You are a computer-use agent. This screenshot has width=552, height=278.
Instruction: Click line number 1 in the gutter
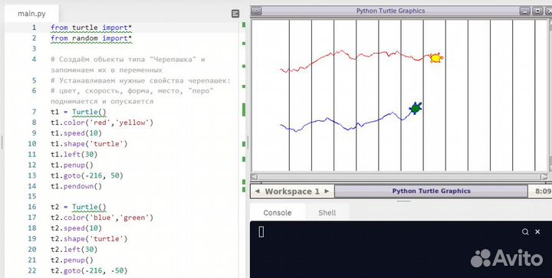34,28
